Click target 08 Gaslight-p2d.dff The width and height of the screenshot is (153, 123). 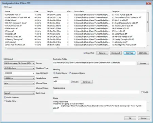coord(120,34)
